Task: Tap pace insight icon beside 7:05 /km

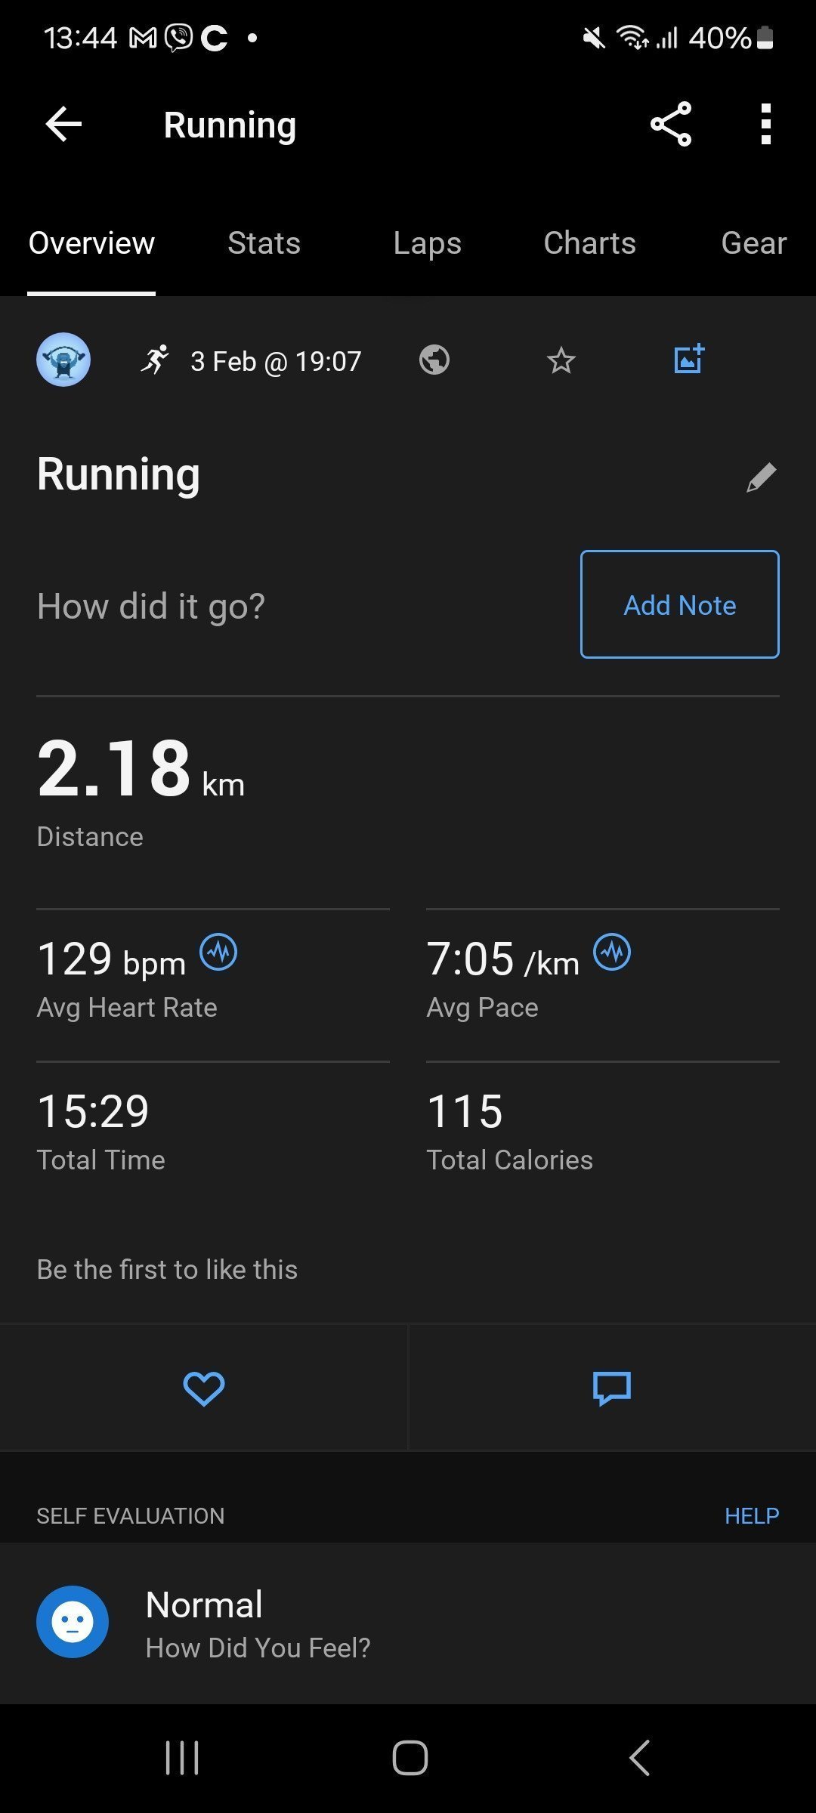Action: (612, 952)
